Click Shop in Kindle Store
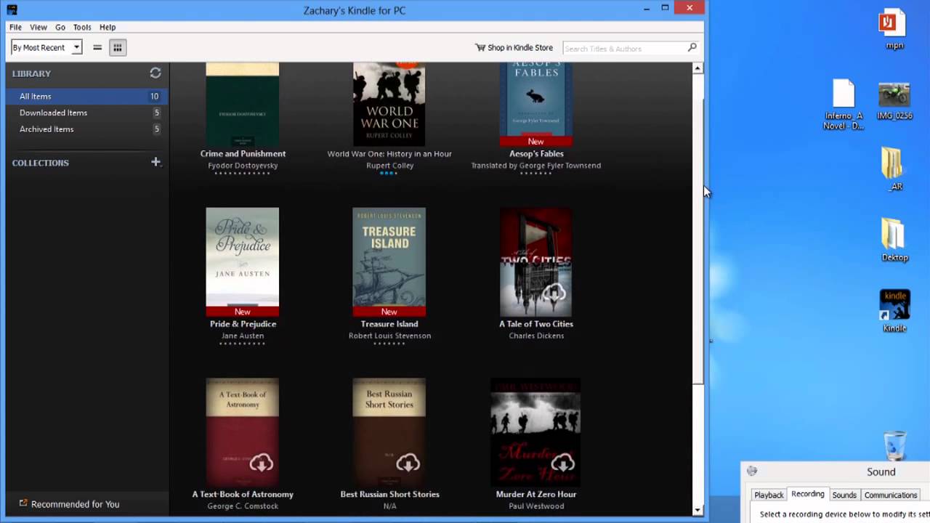This screenshot has height=523, width=930. [514, 48]
